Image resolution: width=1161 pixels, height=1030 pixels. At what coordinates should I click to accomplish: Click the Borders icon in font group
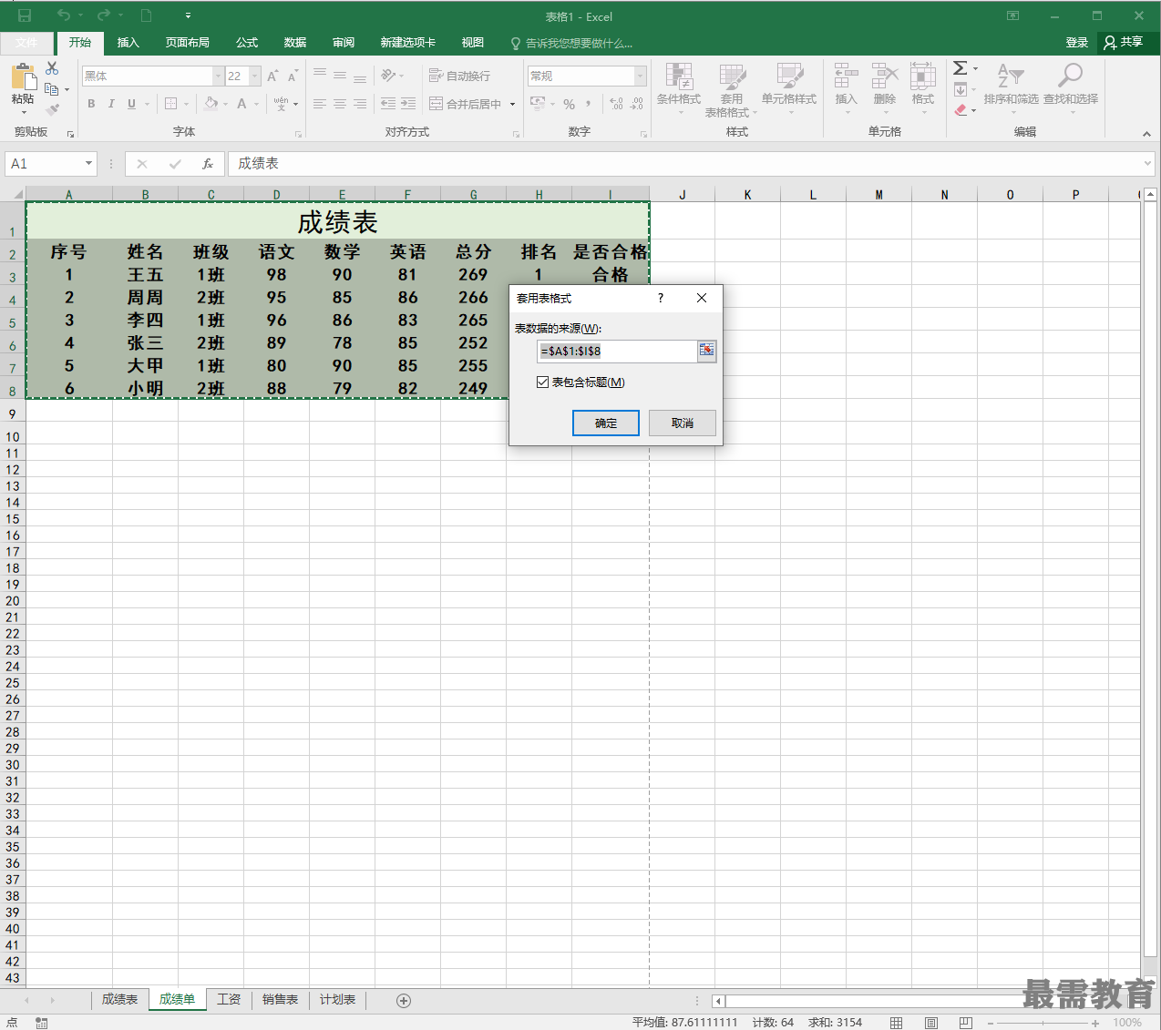[x=170, y=104]
